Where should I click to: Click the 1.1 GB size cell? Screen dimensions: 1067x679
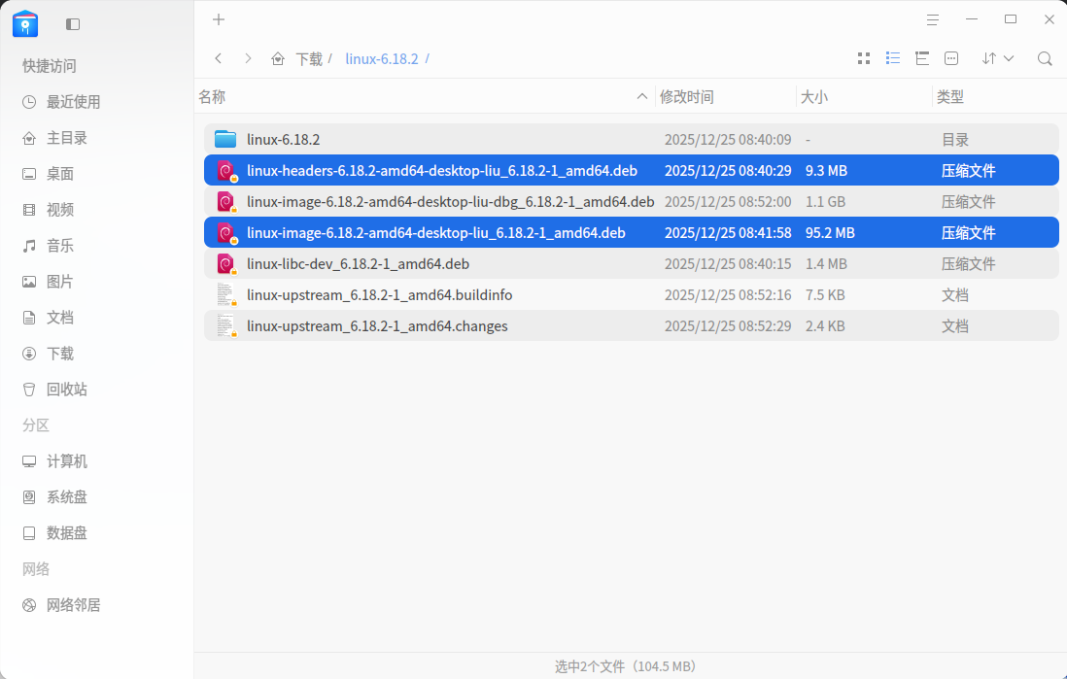click(825, 202)
